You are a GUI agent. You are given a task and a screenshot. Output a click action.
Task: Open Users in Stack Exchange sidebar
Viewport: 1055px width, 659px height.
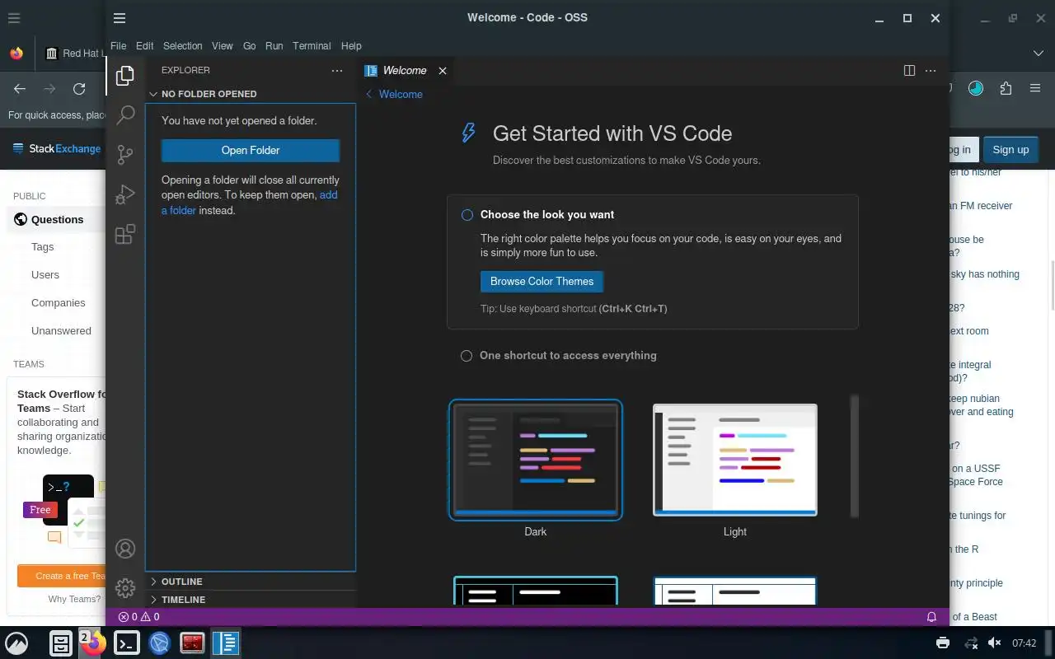click(45, 275)
